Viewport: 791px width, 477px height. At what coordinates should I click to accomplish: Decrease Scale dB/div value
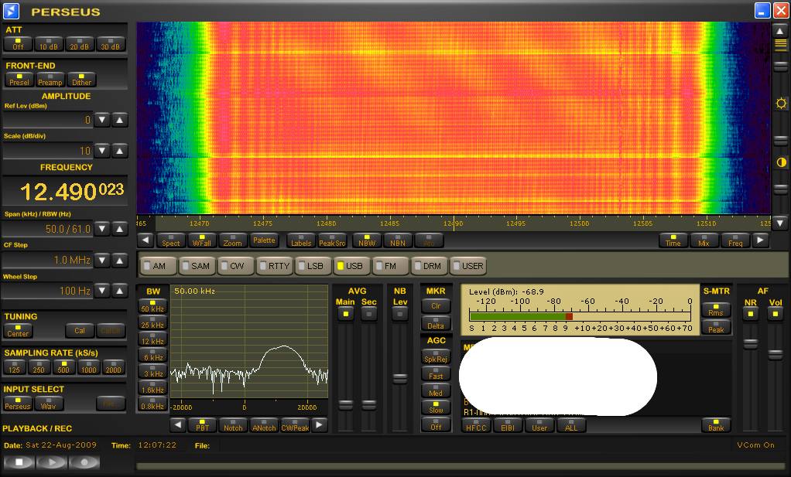[102, 151]
